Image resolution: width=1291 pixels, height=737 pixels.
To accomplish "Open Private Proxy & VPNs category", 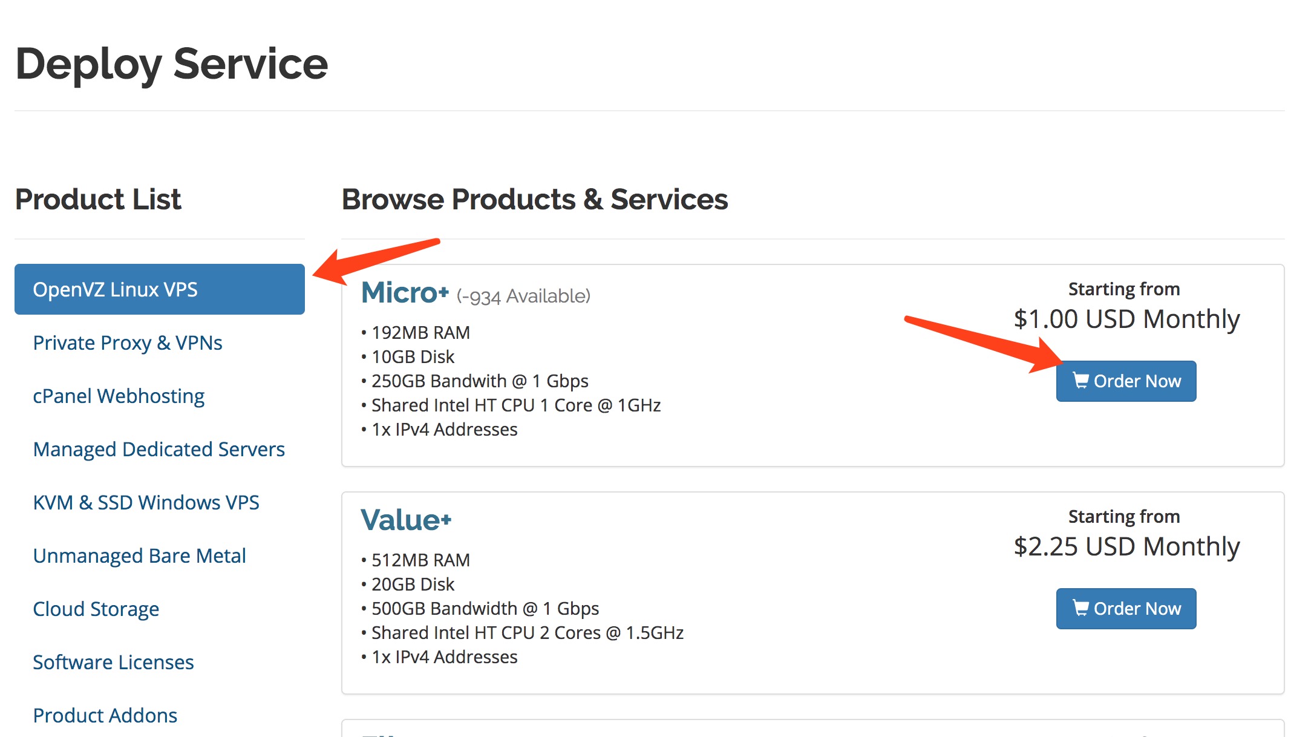I will [x=128, y=342].
